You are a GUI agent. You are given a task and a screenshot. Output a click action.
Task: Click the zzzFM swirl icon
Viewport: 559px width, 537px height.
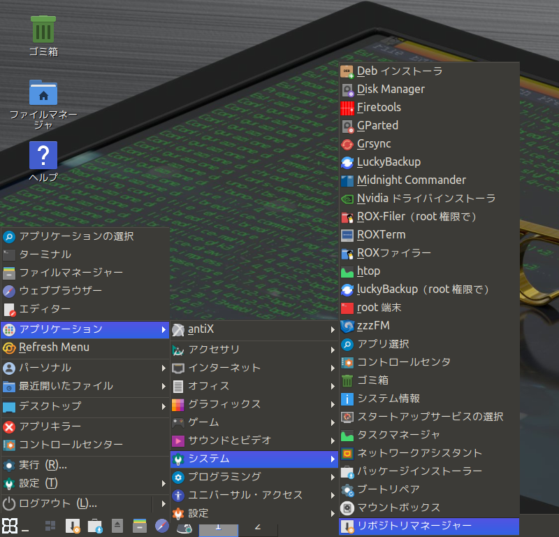347,326
